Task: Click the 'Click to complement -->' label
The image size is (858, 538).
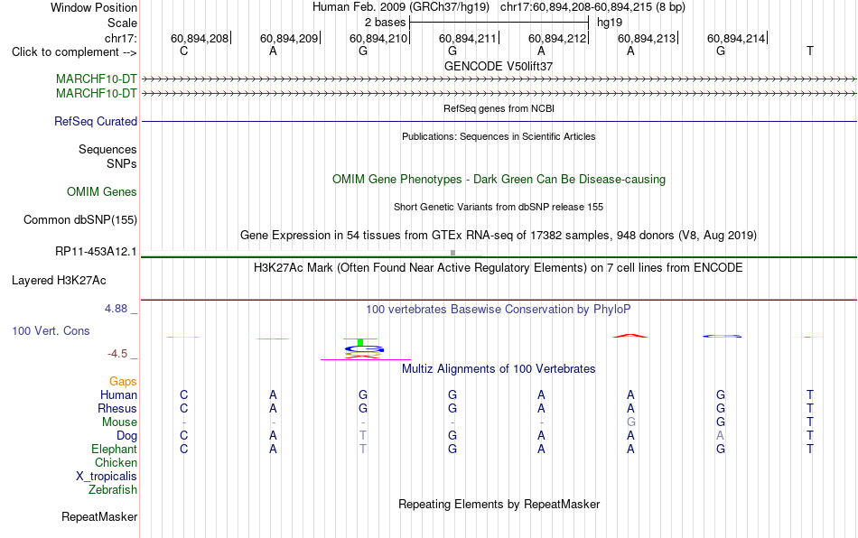Action: coord(74,52)
